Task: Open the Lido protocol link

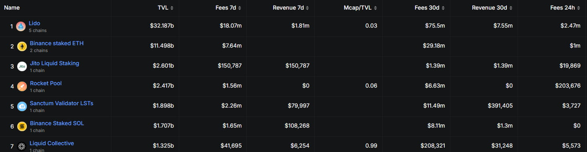Action: 34,24
